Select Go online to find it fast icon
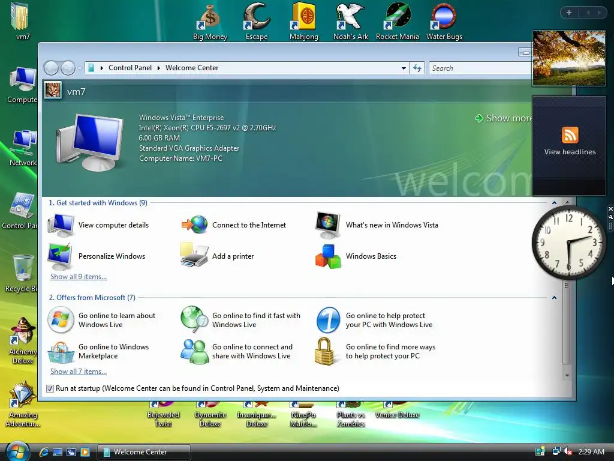614x461 pixels. click(x=195, y=319)
